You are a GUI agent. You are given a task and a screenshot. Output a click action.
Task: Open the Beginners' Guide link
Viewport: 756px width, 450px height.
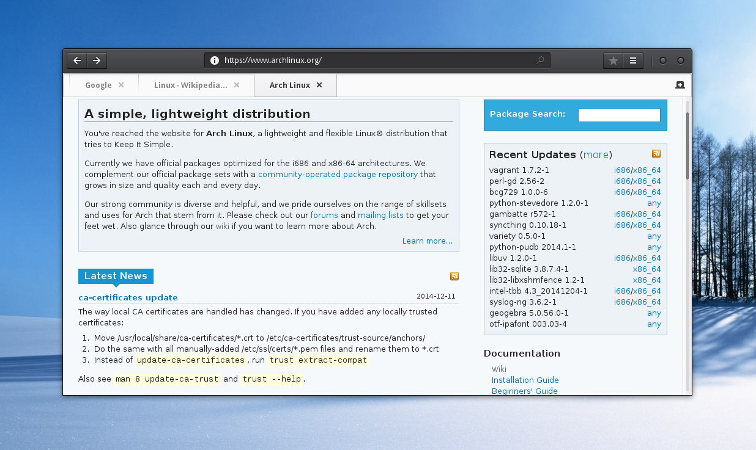(x=525, y=391)
